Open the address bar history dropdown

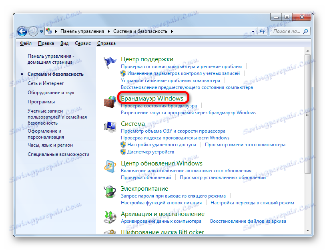pyautogui.click(x=253, y=32)
